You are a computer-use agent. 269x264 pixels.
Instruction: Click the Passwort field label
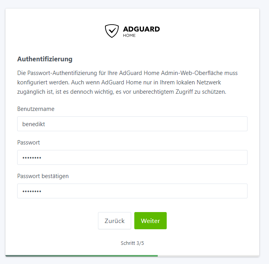[29, 143]
